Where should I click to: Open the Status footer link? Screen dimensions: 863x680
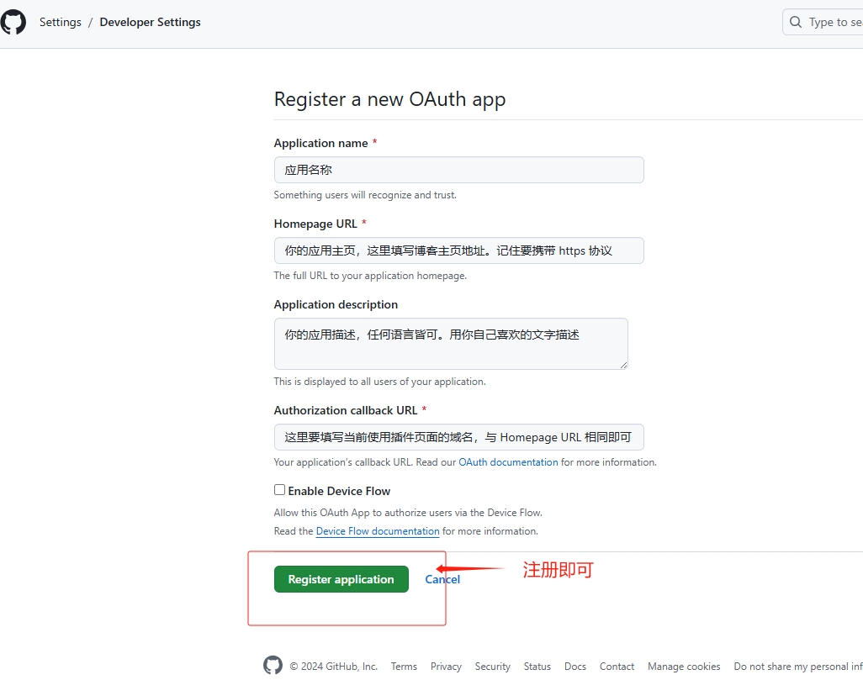(537, 667)
